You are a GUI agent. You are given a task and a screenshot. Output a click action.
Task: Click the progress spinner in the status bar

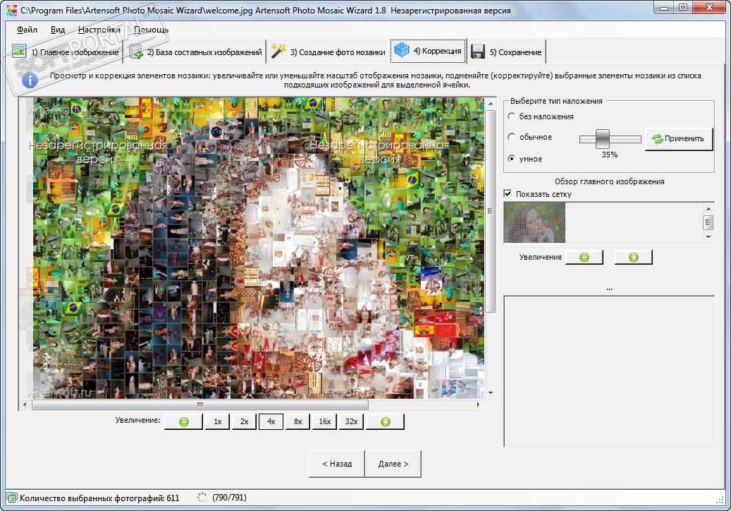tap(202, 498)
